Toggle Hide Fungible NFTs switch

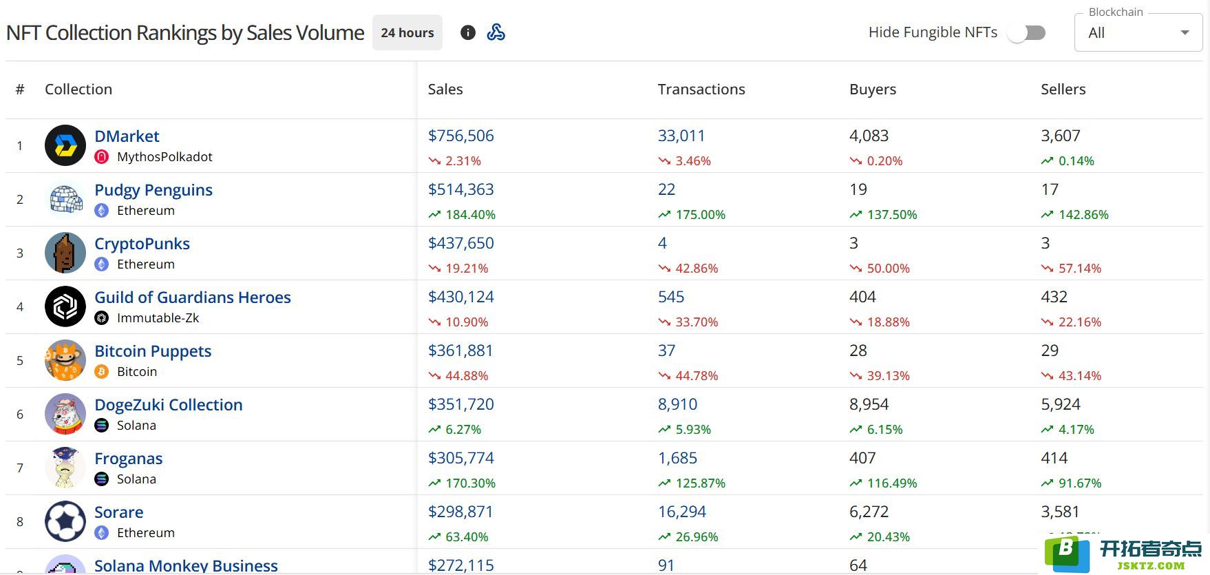(x=1026, y=32)
